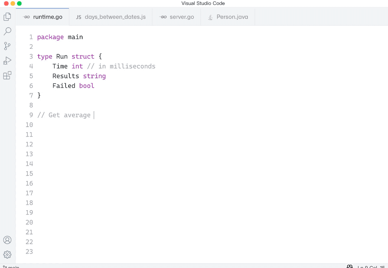The width and height of the screenshot is (388, 268).
Task: Click line number 9 in the gutter
Action: coord(31,115)
